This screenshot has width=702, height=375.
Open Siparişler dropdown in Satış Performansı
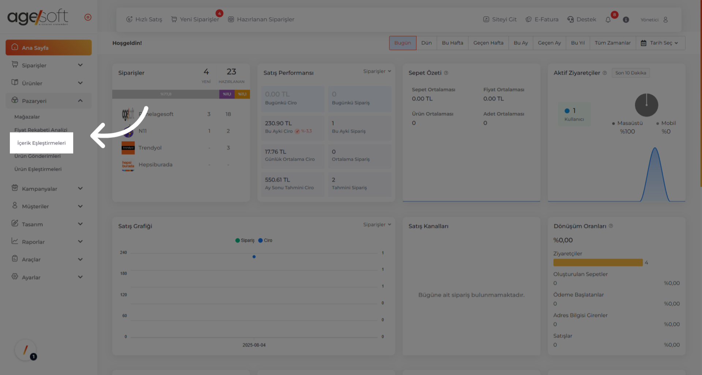pyautogui.click(x=377, y=71)
